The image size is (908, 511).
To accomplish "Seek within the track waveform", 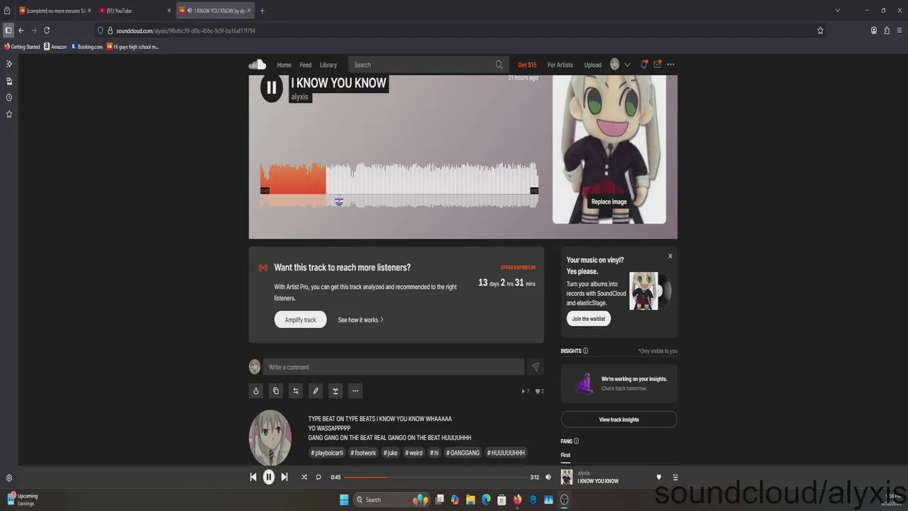I will [399, 185].
